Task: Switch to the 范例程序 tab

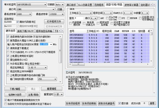Action: 99,5
